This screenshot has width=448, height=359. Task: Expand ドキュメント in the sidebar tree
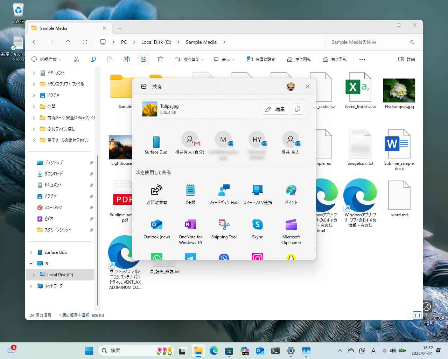pyautogui.click(x=33, y=73)
